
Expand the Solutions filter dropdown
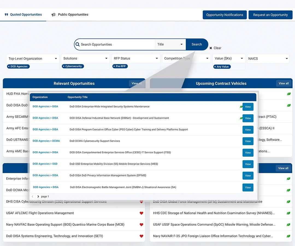(85, 58)
